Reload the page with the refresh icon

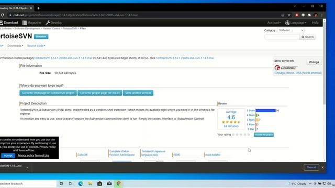click(x=3, y=15)
